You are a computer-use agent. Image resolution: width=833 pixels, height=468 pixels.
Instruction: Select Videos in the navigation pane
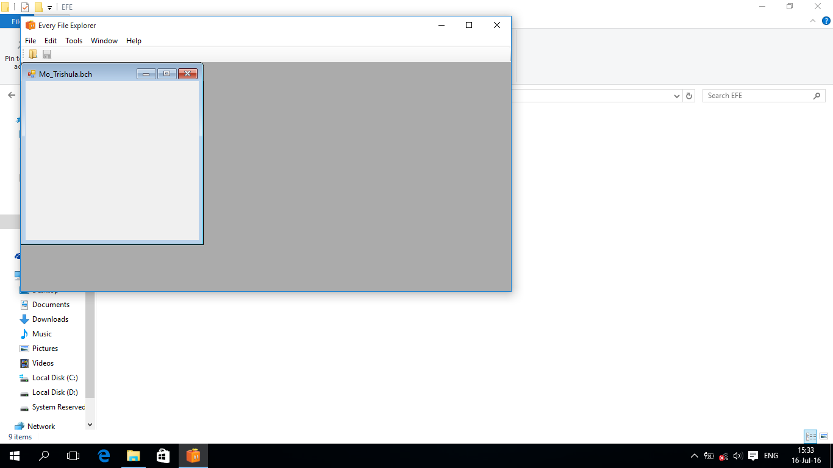point(43,363)
